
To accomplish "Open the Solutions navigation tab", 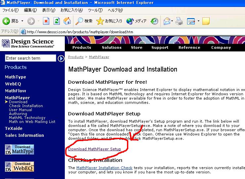I will [112, 47].
